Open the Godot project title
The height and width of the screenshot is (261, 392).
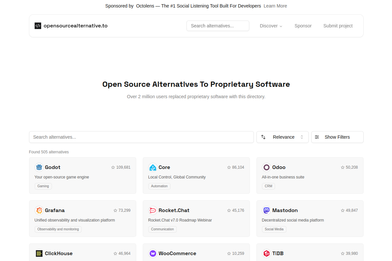pyautogui.click(x=53, y=167)
